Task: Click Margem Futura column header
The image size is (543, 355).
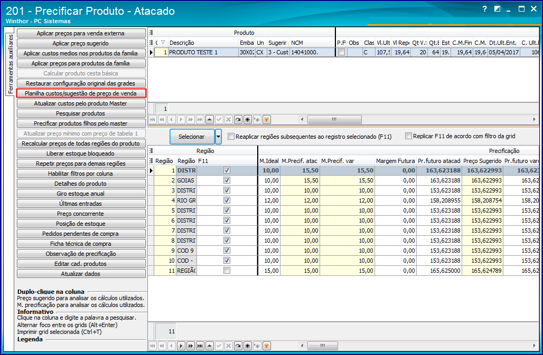Action: point(396,161)
